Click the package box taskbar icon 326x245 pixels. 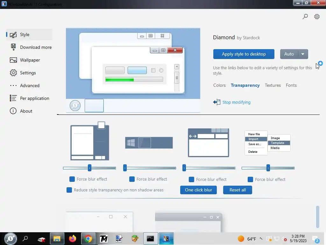(135, 239)
